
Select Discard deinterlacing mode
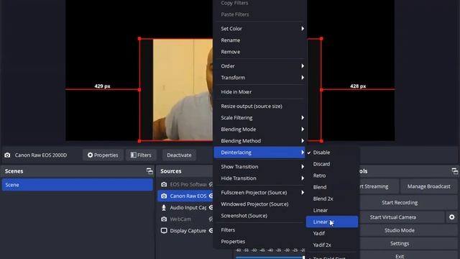pyautogui.click(x=332, y=164)
